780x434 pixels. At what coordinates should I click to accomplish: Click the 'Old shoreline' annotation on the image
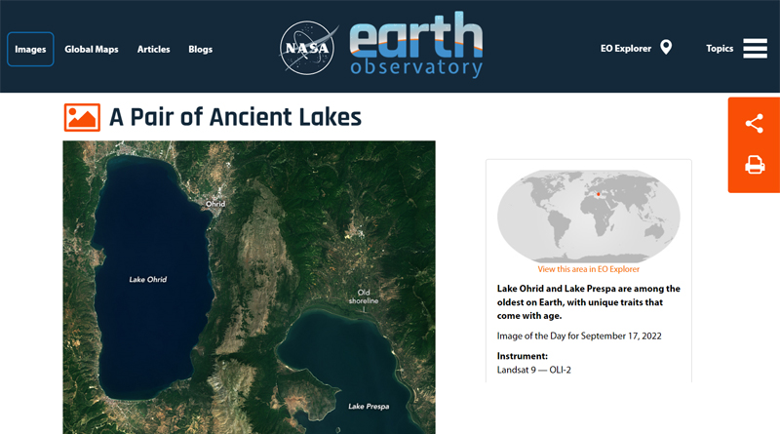pyautogui.click(x=364, y=296)
